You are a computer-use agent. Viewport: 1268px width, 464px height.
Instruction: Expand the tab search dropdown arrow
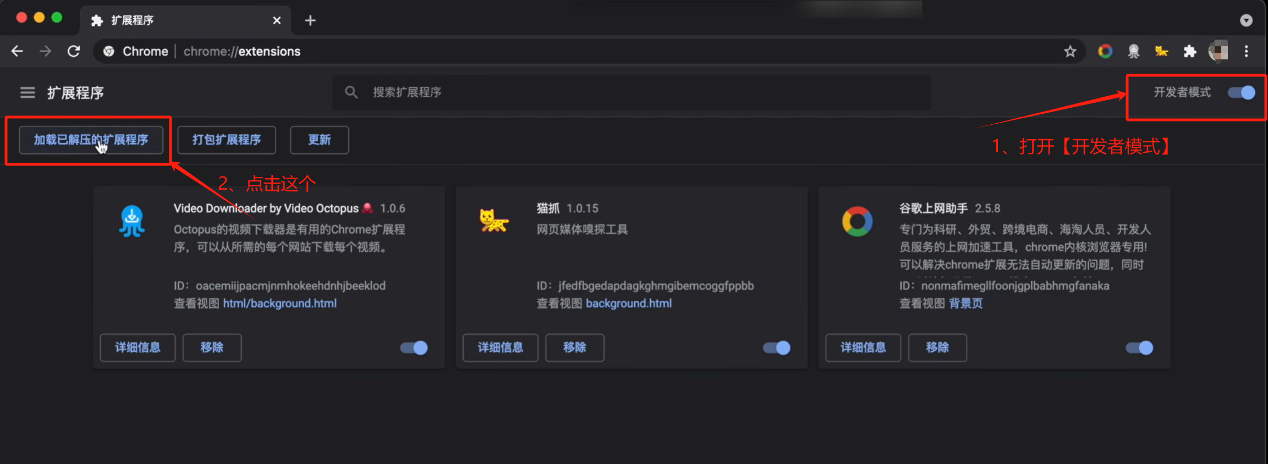click(1246, 20)
